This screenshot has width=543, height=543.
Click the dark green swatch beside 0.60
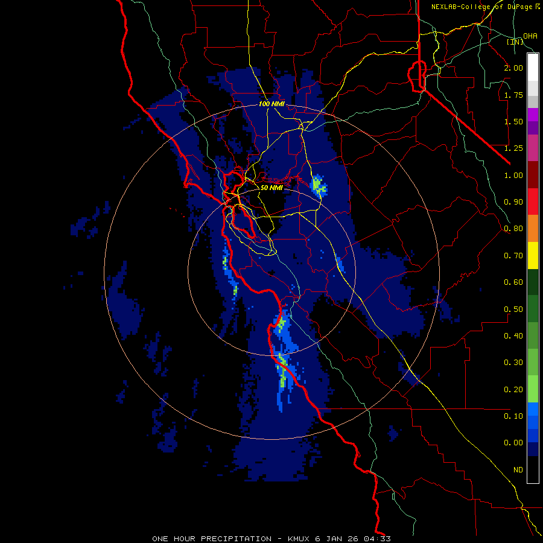533,282
